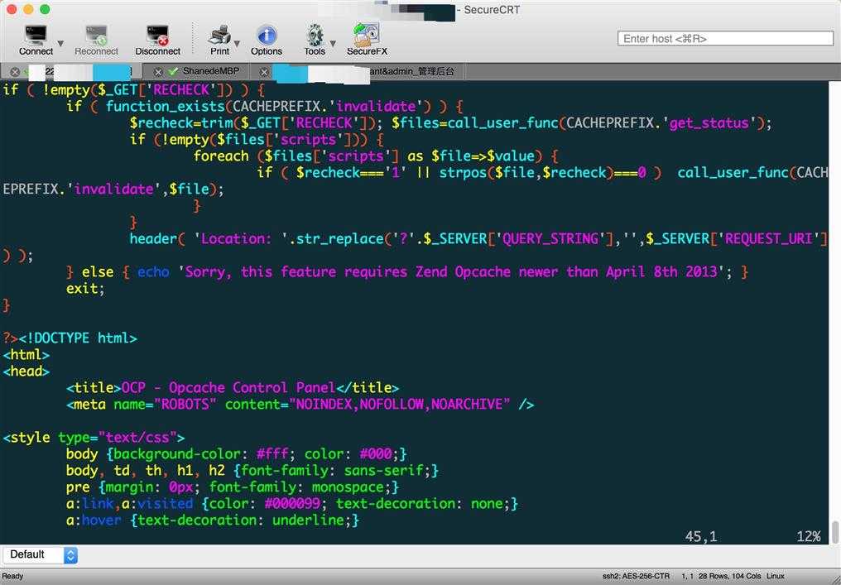Open the Options toolbar icon
Viewport: 841px width, 585px height.
[x=267, y=41]
